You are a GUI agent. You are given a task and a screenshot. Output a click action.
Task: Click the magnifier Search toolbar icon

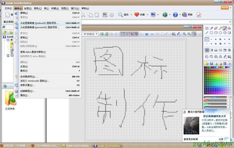coord(120,15)
